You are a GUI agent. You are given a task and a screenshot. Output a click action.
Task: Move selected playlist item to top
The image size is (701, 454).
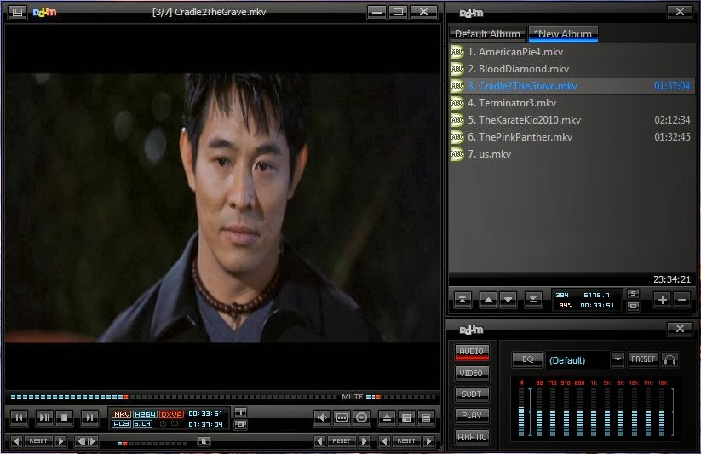(x=463, y=299)
